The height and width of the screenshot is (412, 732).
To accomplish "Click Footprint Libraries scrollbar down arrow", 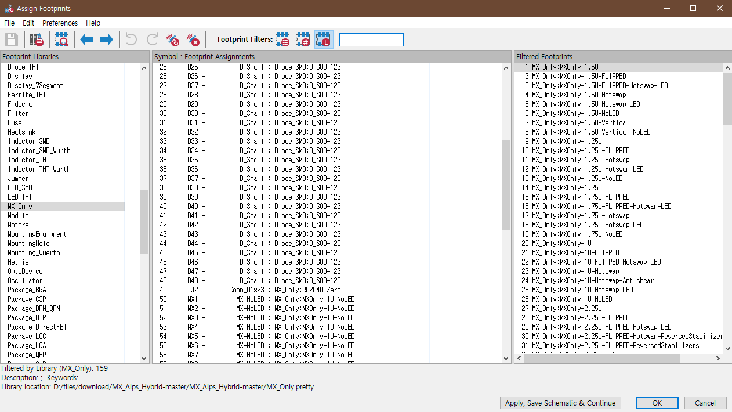I will click(x=144, y=359).
